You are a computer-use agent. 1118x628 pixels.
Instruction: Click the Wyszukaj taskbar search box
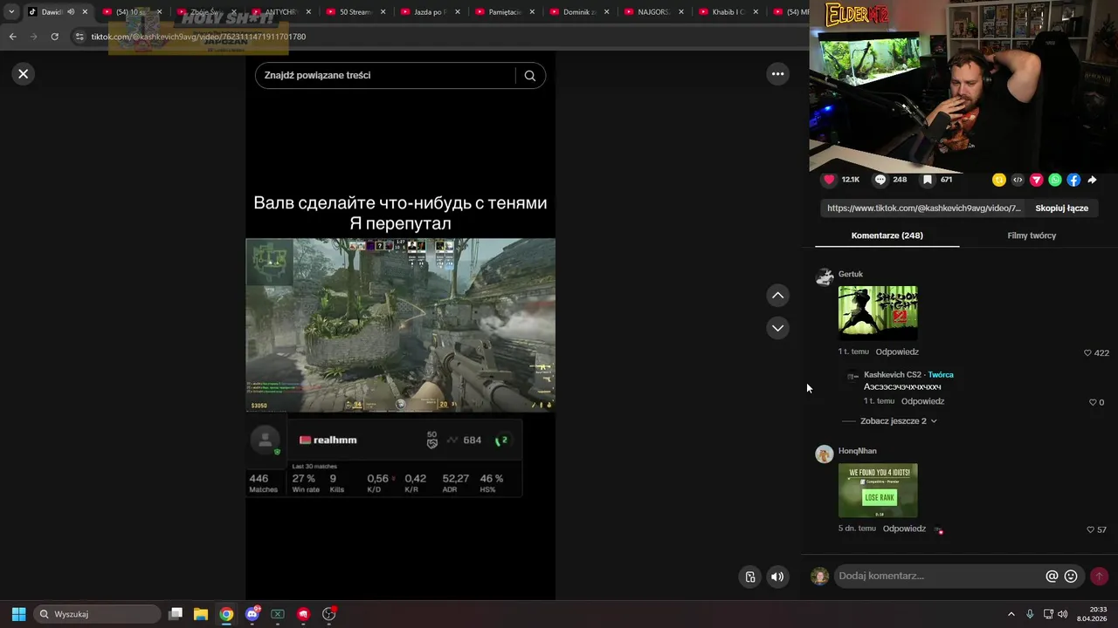(97, 614)
